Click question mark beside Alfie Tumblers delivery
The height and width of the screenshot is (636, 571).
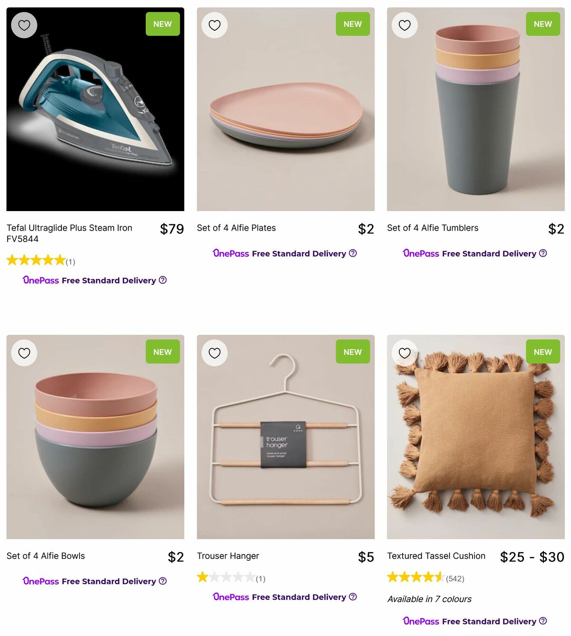(543, 253)
